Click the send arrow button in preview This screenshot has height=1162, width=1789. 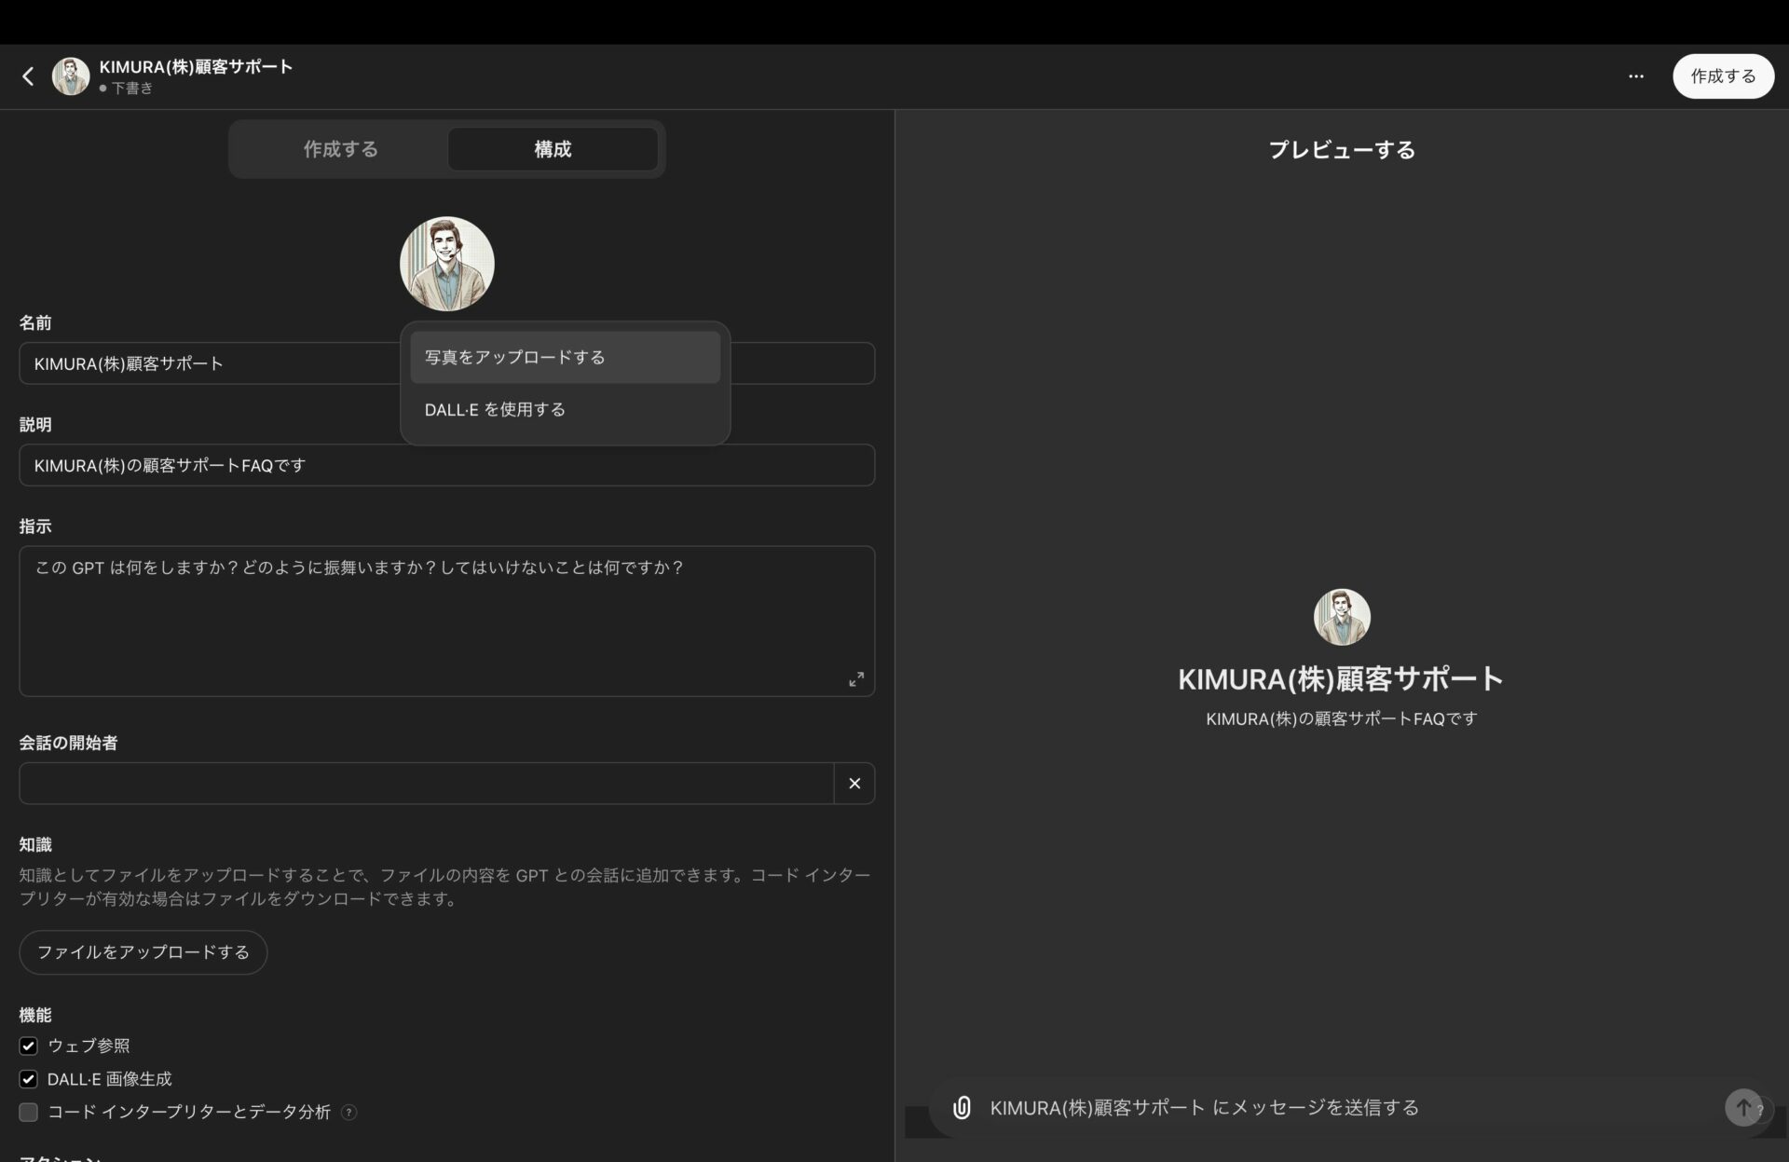click(1743, 1107)
